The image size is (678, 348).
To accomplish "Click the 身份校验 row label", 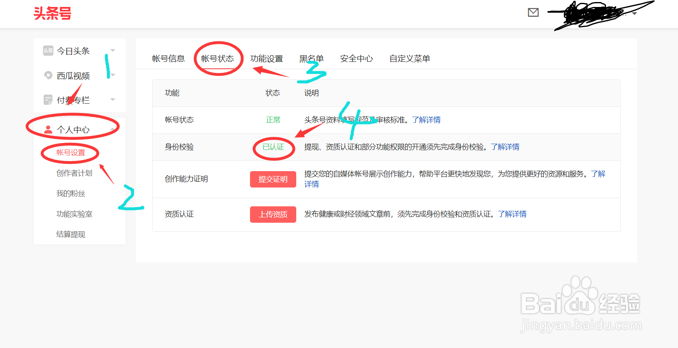I will [179, 147].
